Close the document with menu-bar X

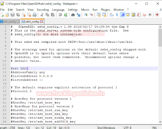(161, 10)
